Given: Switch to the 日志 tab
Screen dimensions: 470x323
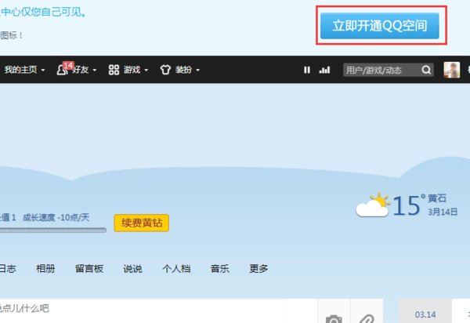Looking at the screenshot, I should point(8,268).
